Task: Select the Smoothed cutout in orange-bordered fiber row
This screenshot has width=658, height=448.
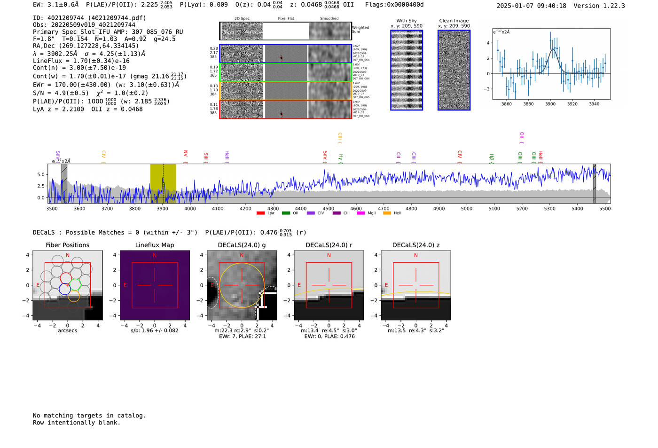Action: pyautogui.click(x=329, y=91)
